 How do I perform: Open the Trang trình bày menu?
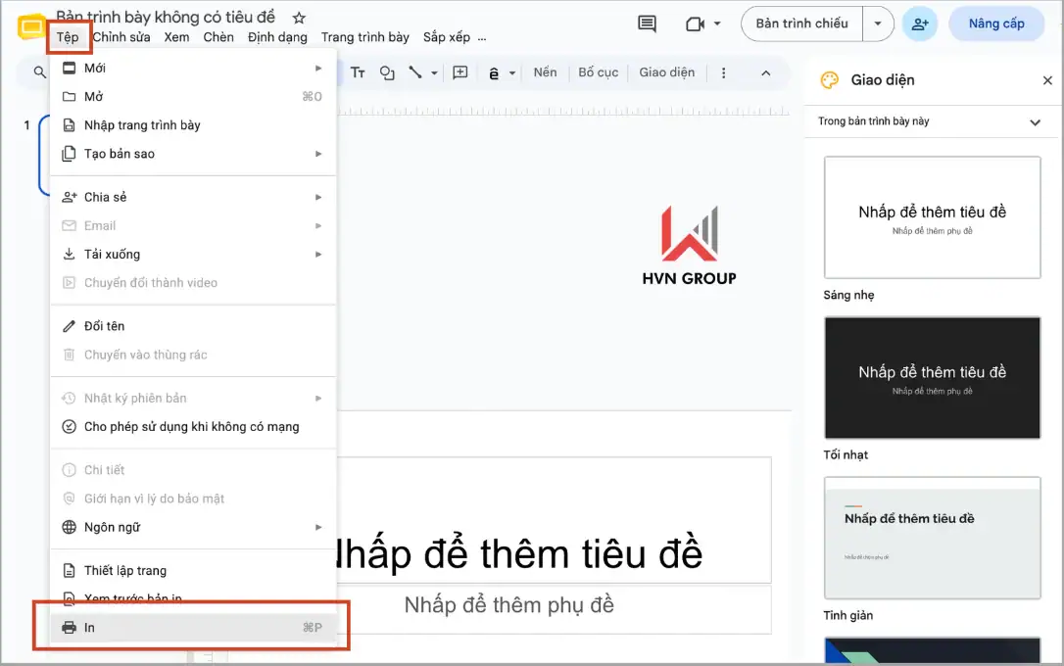(x=365, y=37)
